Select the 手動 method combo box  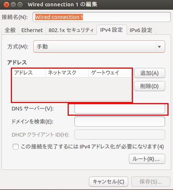click(x=99, y=47)
